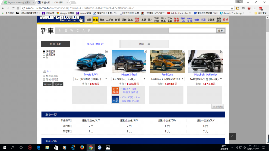The image size is (269, 151).
Task: Open 二手車 in site navigation
Action: 109,20
